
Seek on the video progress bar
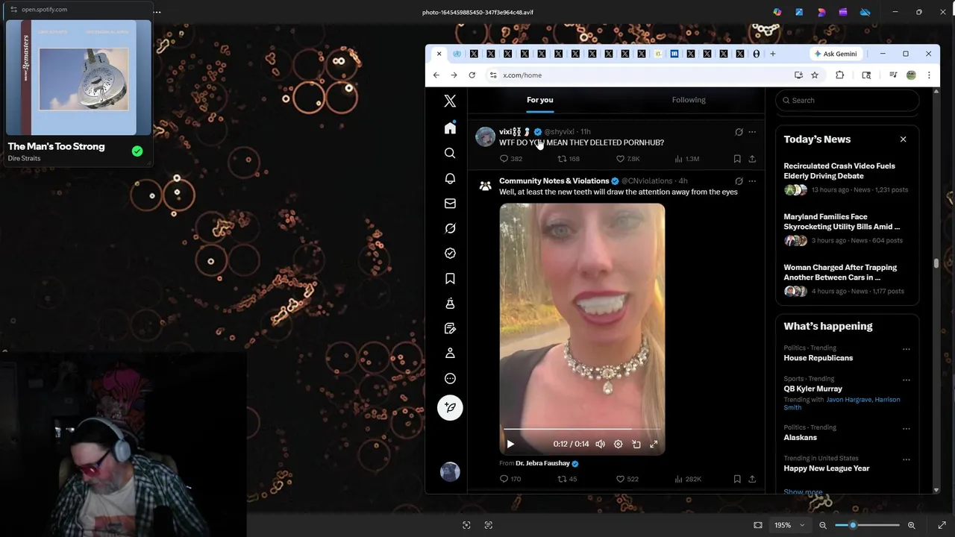582,430
